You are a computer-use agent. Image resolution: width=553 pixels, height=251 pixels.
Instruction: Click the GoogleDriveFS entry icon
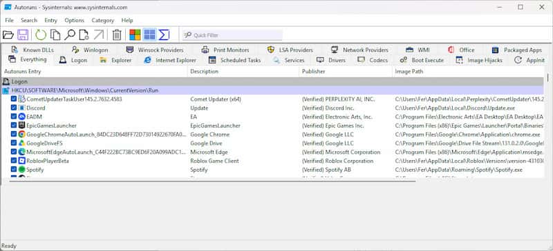(22, 143)
